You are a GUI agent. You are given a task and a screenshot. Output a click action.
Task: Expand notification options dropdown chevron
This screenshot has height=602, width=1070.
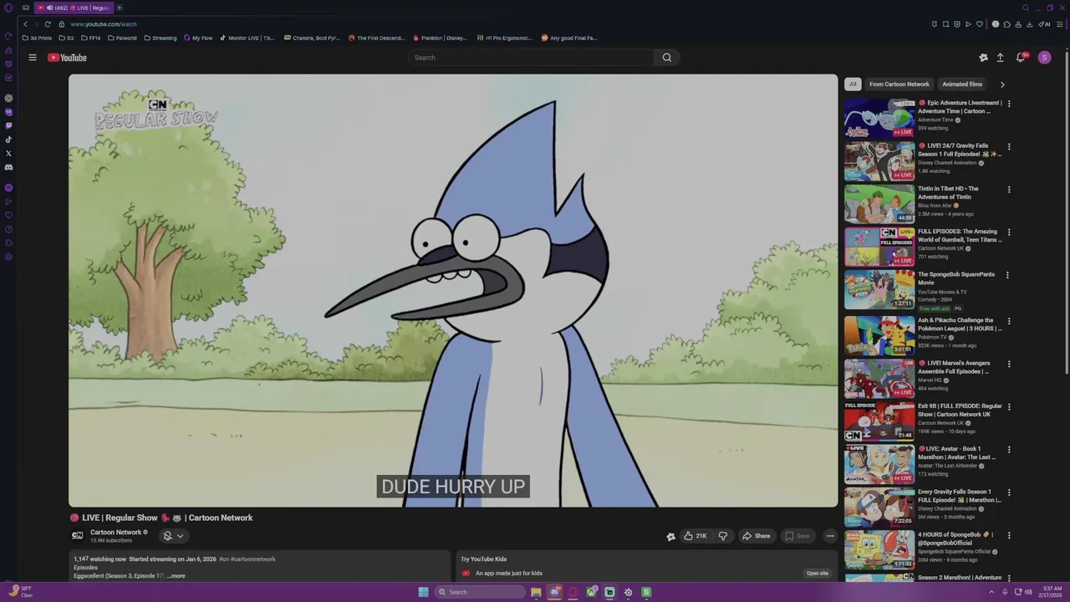180,536
